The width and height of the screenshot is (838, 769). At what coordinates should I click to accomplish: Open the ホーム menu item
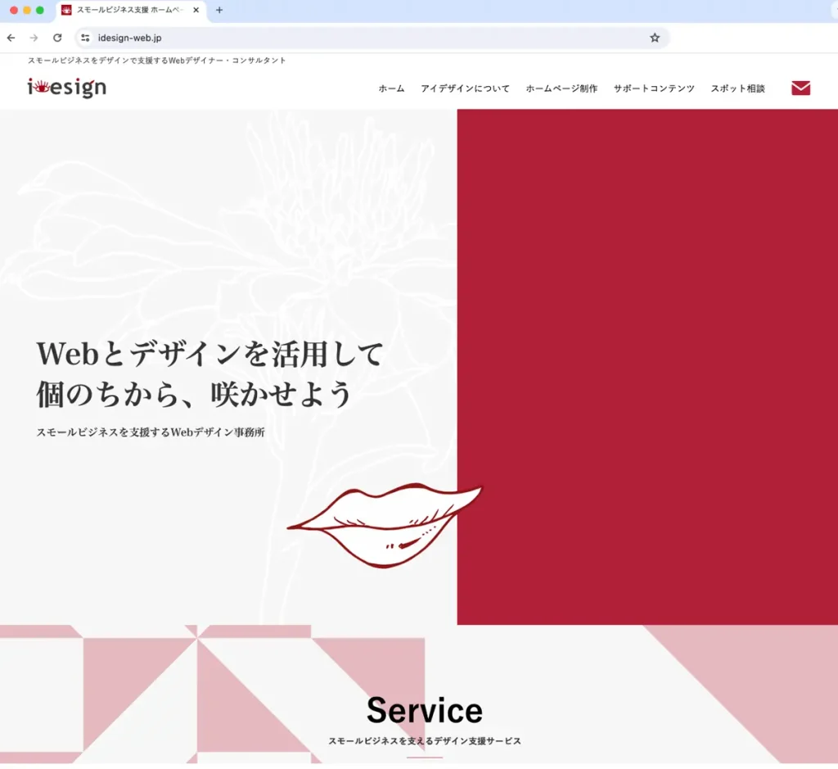[x=391, y=88]
